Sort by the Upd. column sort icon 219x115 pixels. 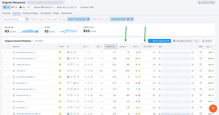211,47
